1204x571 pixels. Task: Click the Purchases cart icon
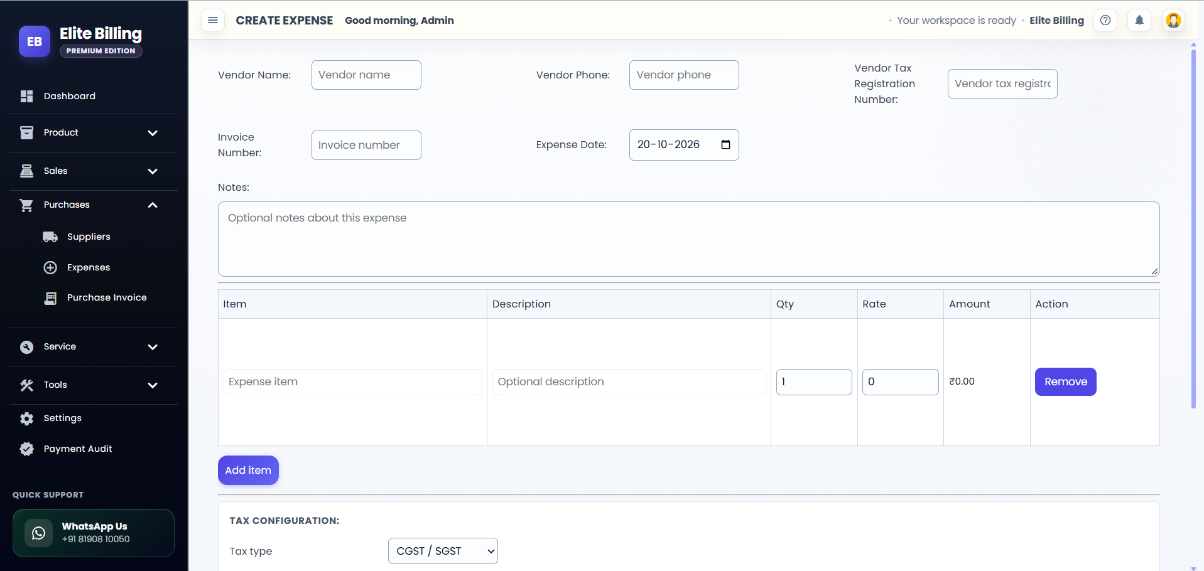click(x=26, y=205)
